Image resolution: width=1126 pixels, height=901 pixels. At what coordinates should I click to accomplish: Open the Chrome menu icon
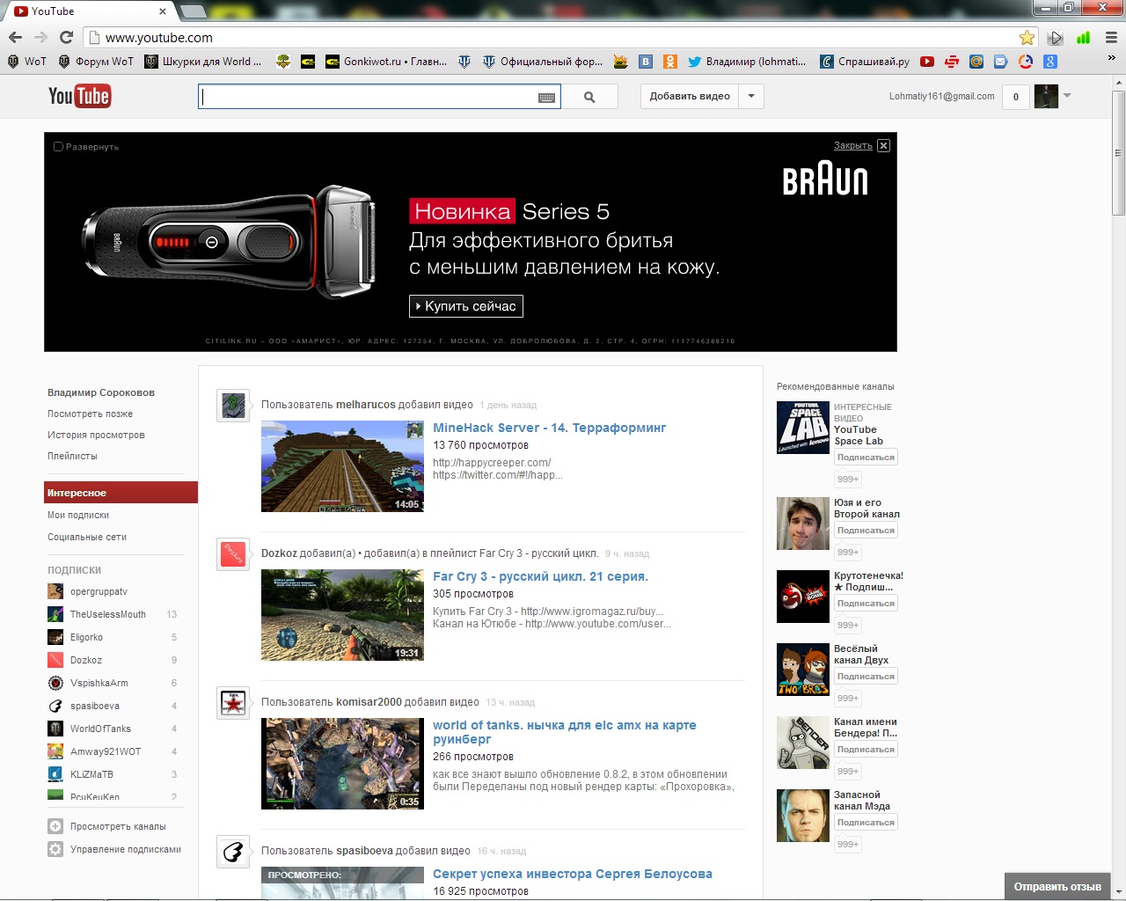(1111, 38)
